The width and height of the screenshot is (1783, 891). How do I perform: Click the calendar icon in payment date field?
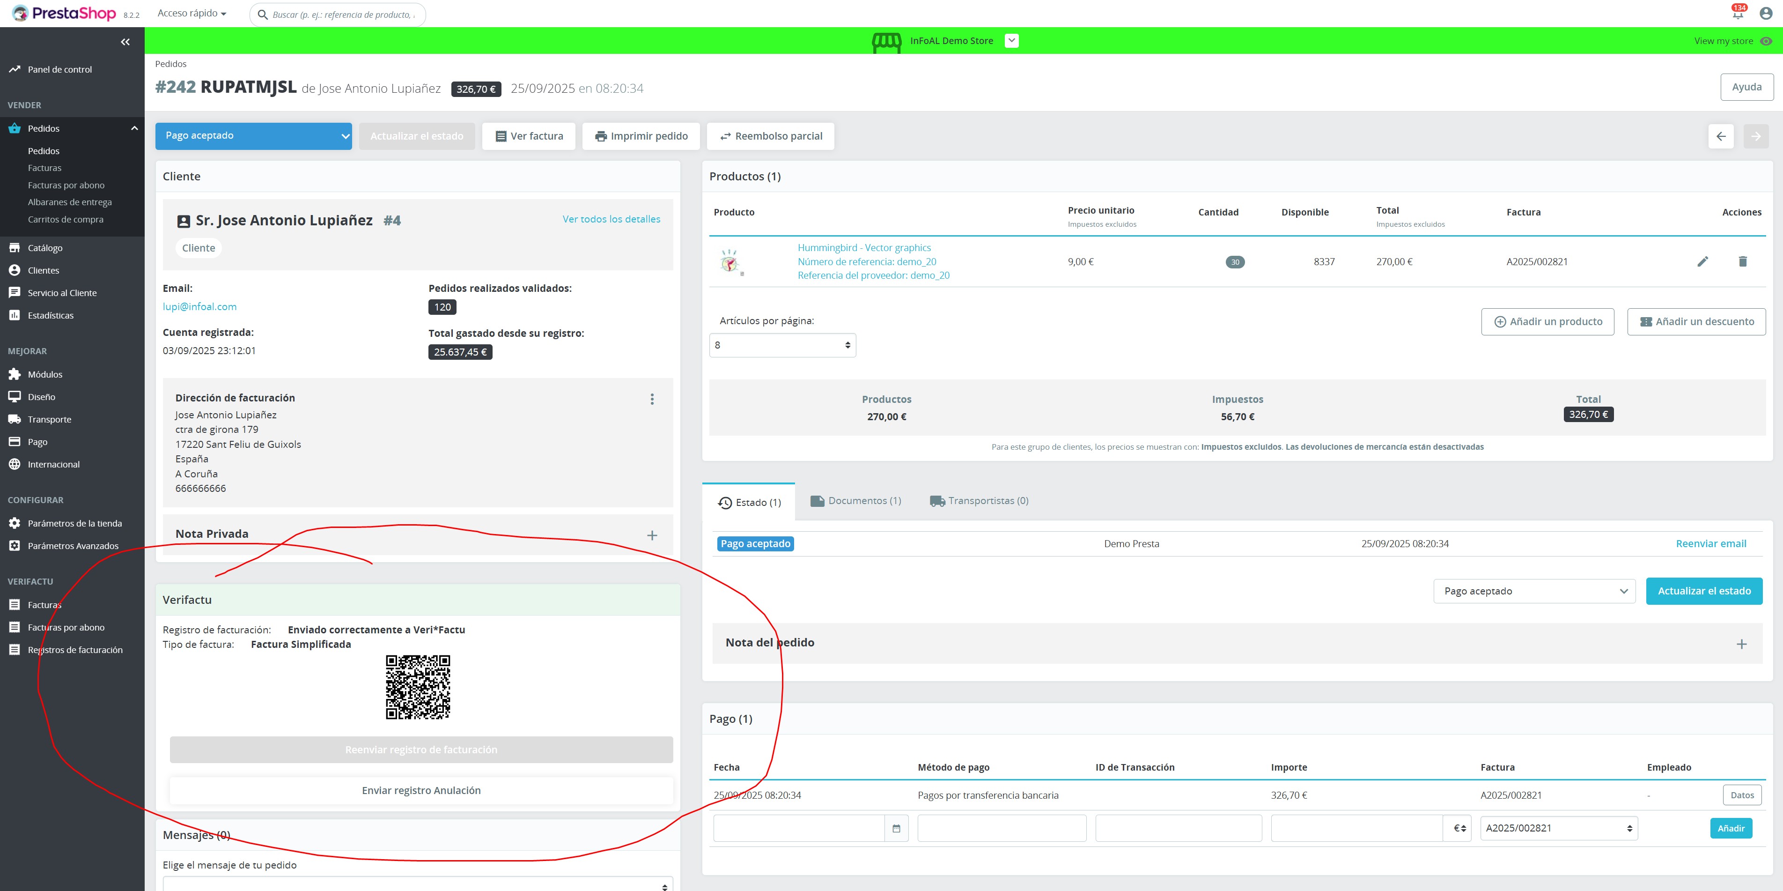pyautogui.click(x=896, y=829)
